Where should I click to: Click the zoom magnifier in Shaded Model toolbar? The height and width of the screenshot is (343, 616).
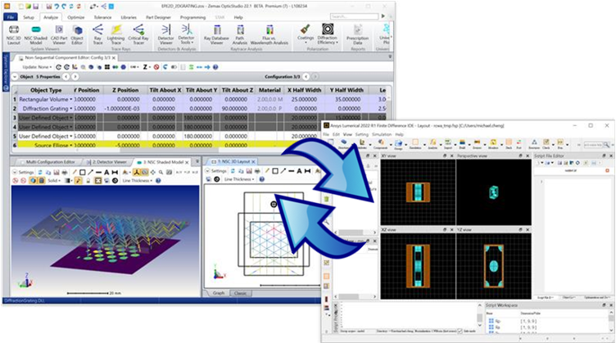[161, 172]
